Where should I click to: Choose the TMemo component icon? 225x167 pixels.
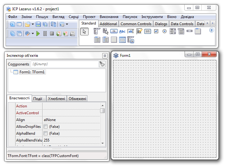pos(139,31)
